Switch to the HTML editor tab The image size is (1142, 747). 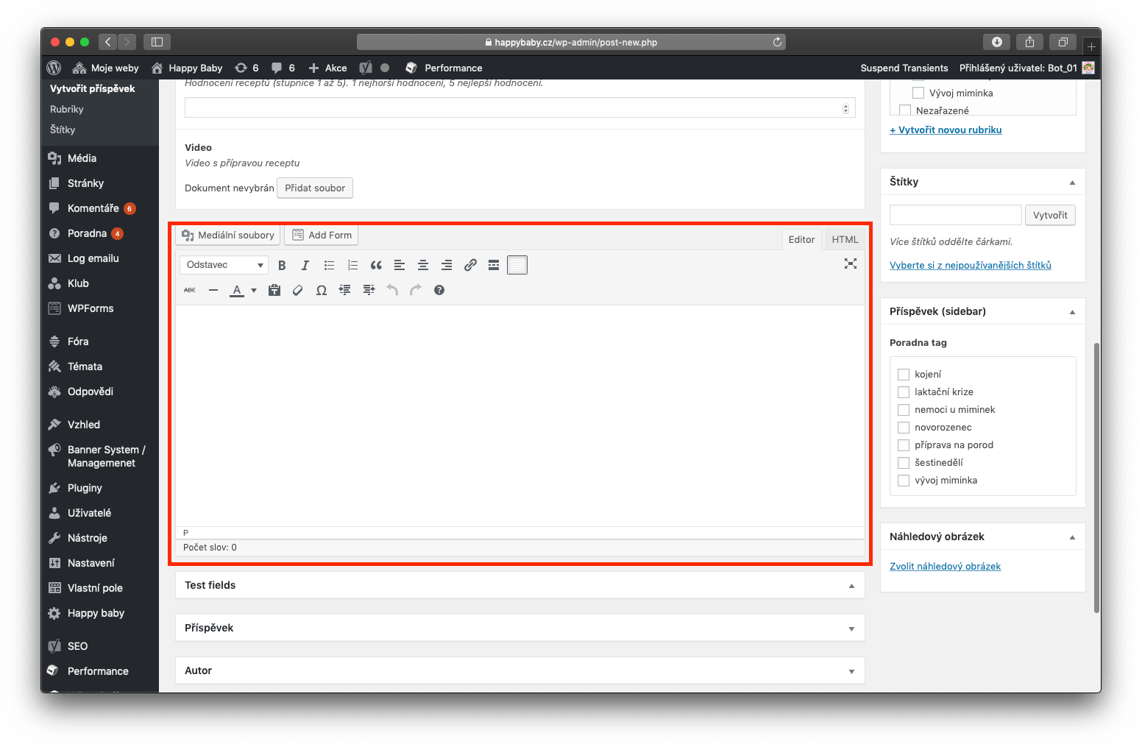(x=845, y=239)
